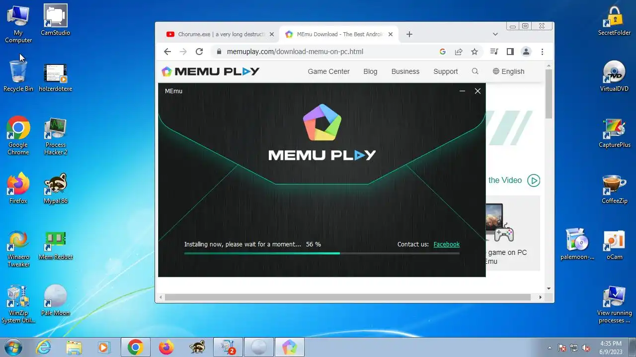Open VirtualDVD desktop shortcut

615,76
